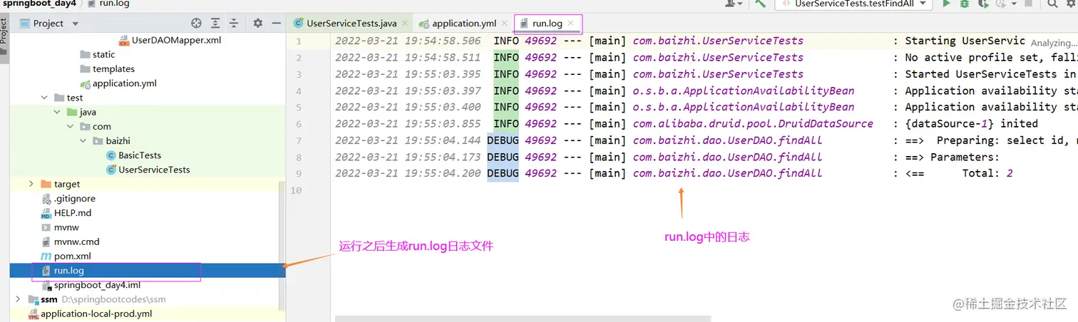Screen dimensions: 1078x322
Task: Run with Coverage icon in toolbar
Action: (983, 4)
